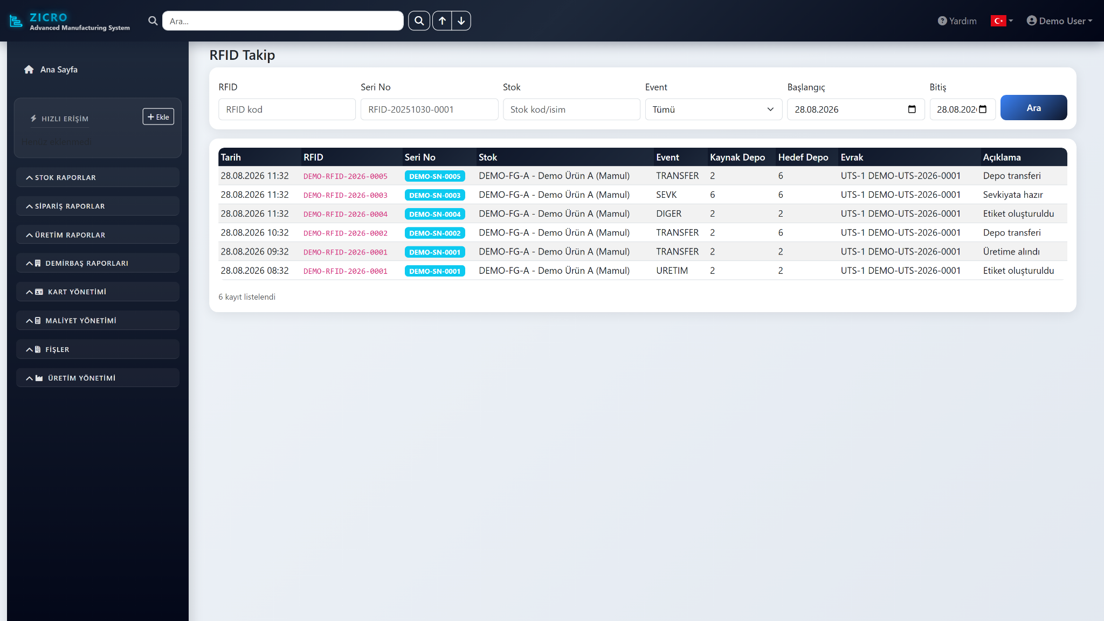Open the Demo User account menu
This screenshot has height=621, width=1104.
pyautogui.click(x=1059, y=21)
